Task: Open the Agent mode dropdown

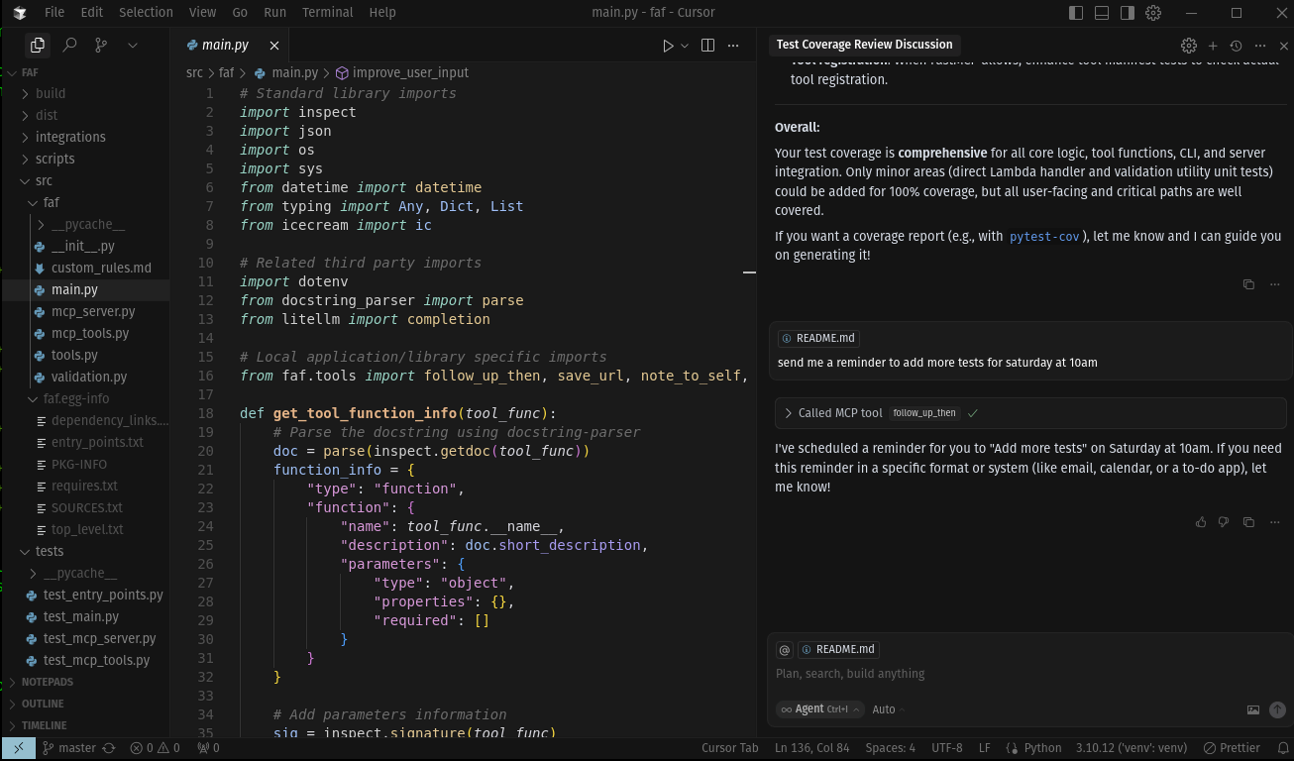Action: click(x=819, y=709)
